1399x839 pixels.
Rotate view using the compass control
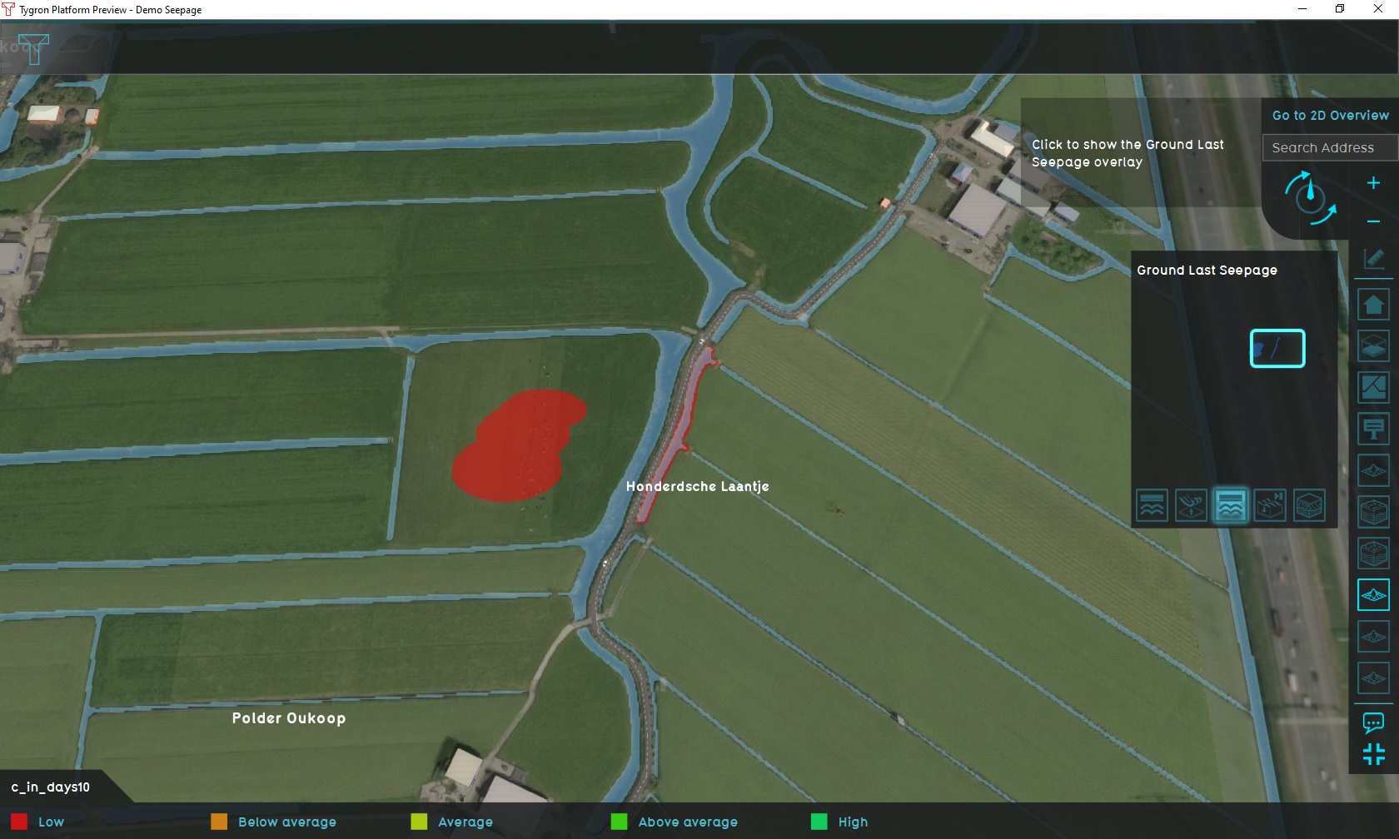[1310, 196]
